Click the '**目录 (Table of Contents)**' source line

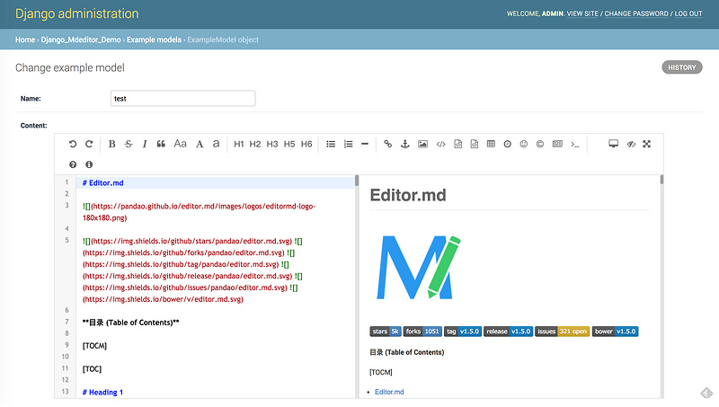(130, 323)
